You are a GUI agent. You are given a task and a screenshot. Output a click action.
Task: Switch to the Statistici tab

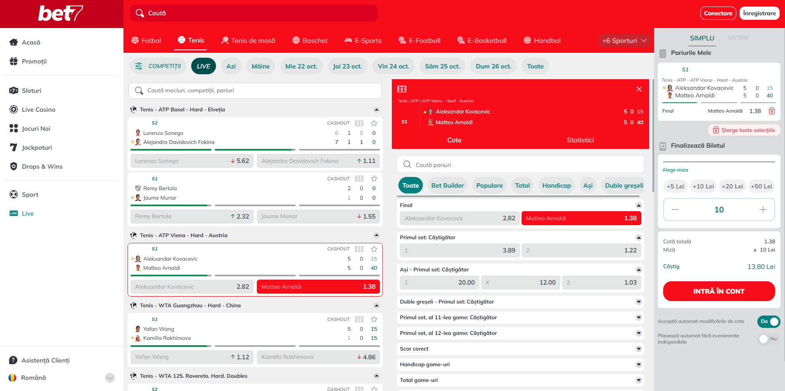(x=580, y=140)
